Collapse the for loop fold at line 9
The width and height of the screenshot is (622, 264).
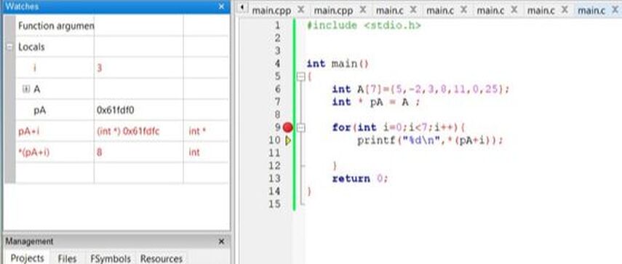point(300,128)
